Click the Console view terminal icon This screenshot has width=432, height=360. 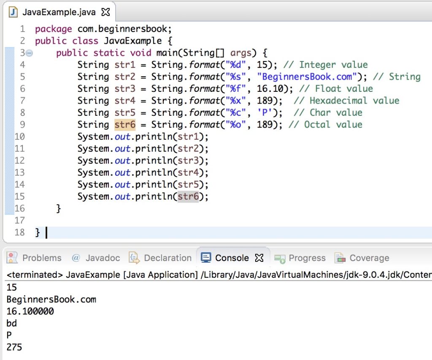(205, 258)
